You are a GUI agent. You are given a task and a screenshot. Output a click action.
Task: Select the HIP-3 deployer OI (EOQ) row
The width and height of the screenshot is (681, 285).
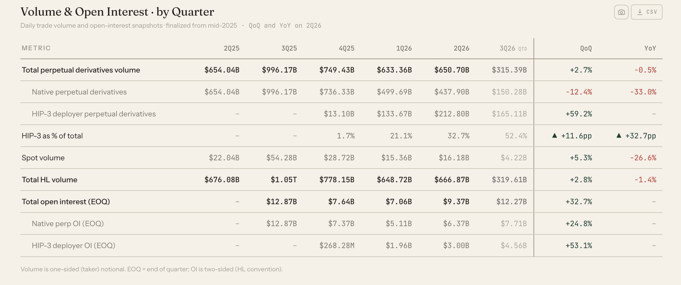pyautogui.click(x=341, y=246)
